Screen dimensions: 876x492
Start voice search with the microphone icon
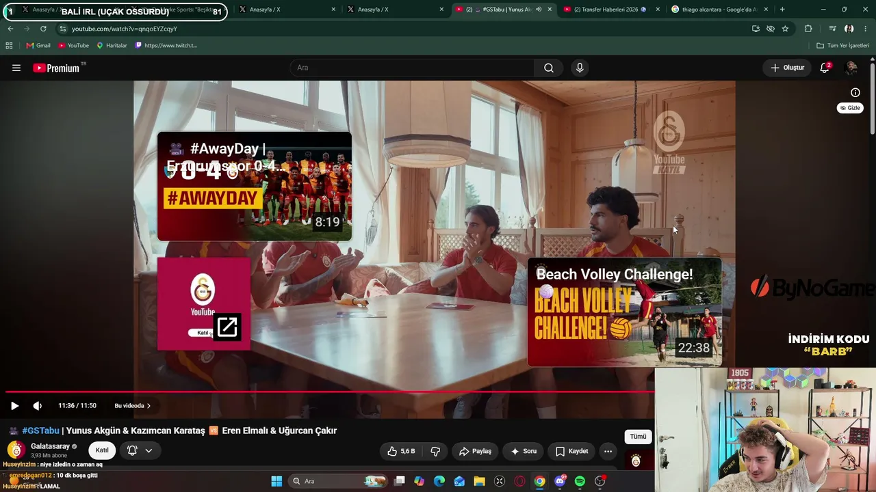coord(580,68)
